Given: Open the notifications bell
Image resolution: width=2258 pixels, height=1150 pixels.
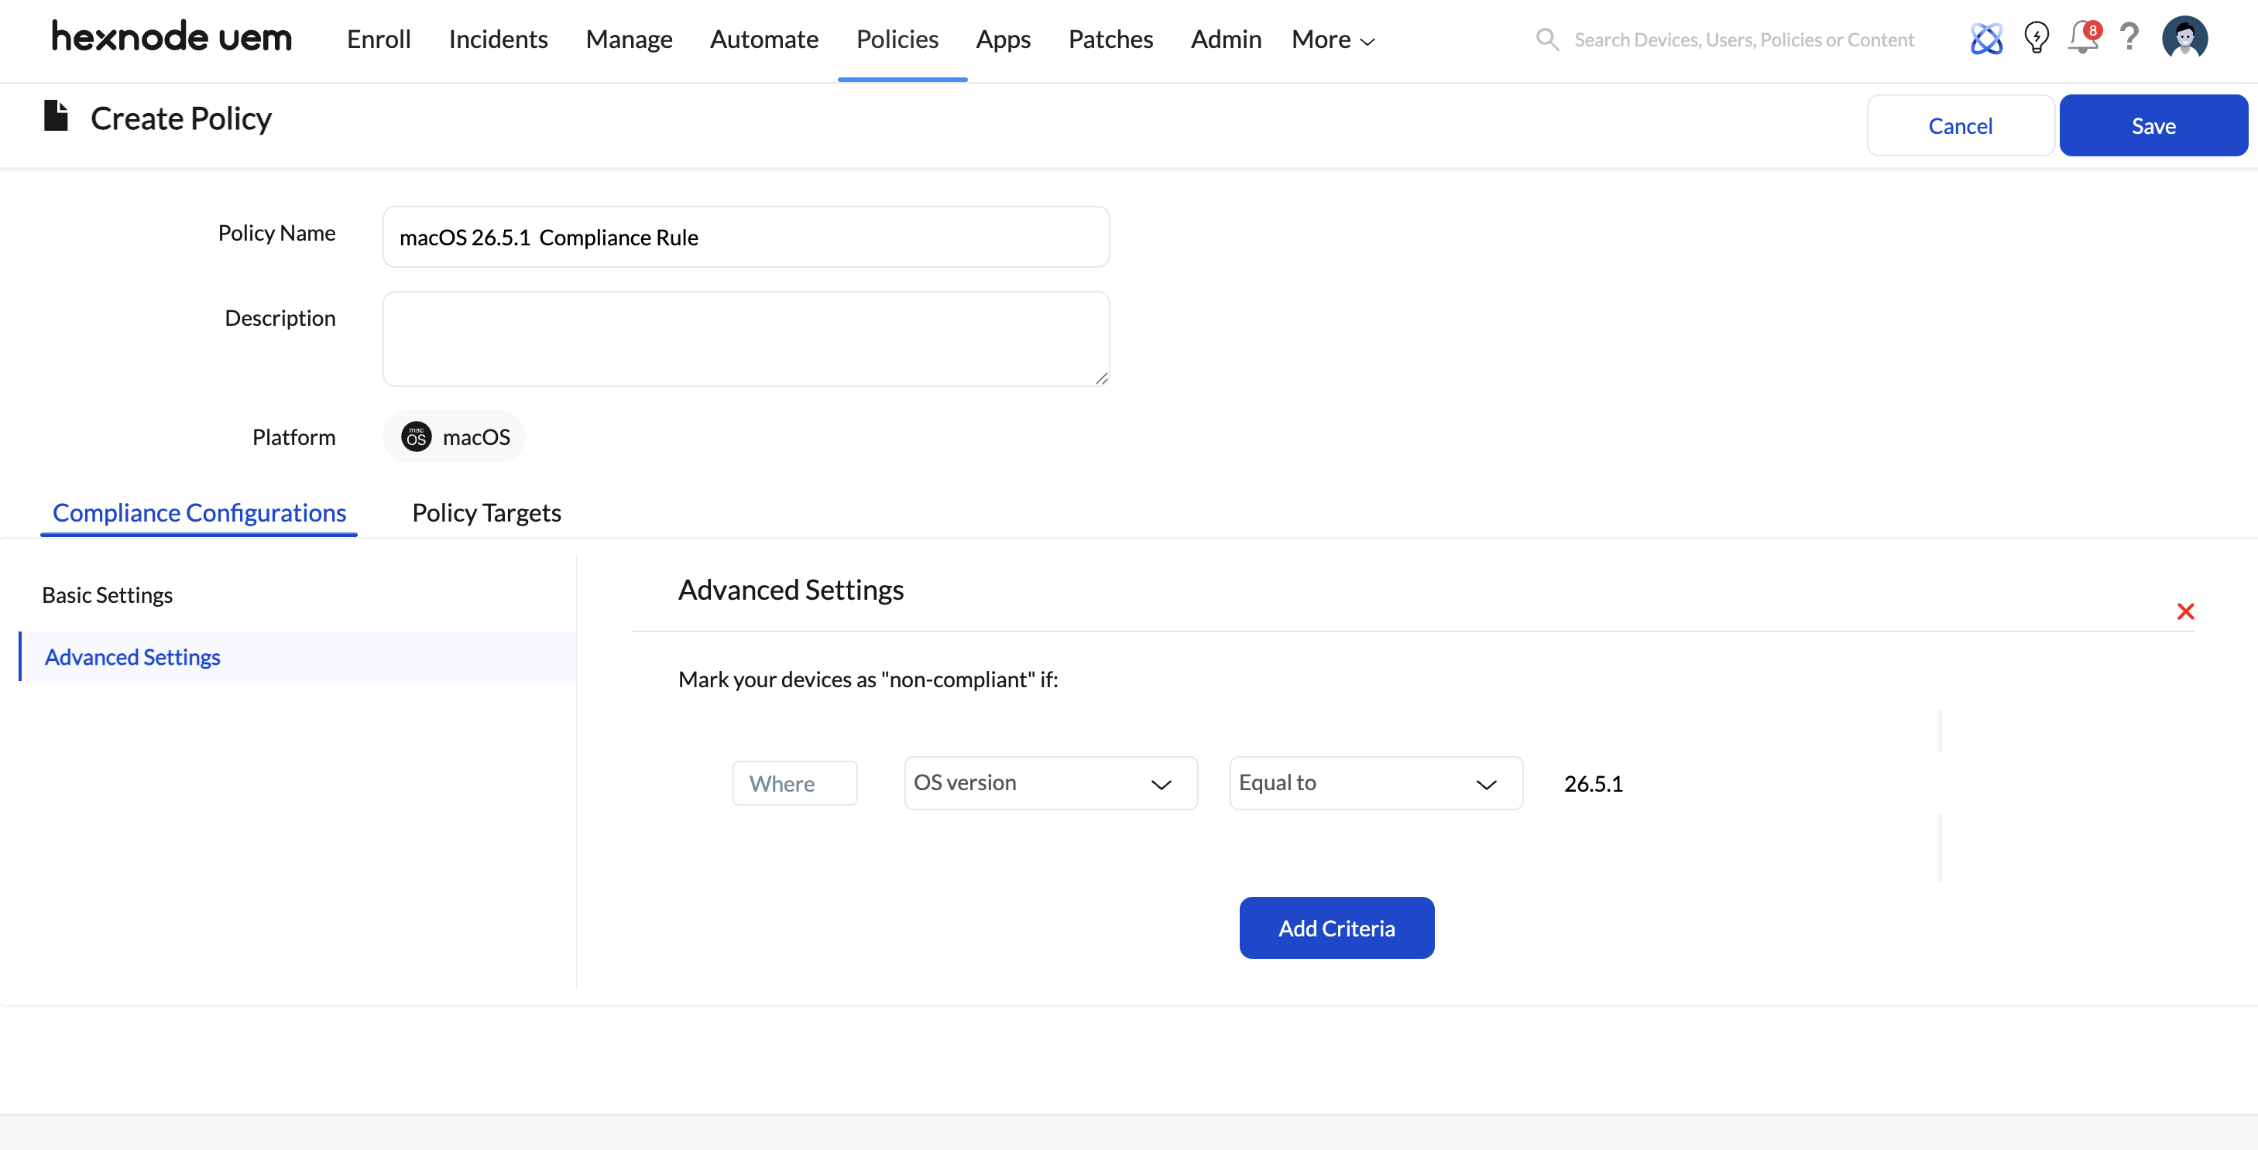Looking at the screenshot, I should pos(2084,39).
